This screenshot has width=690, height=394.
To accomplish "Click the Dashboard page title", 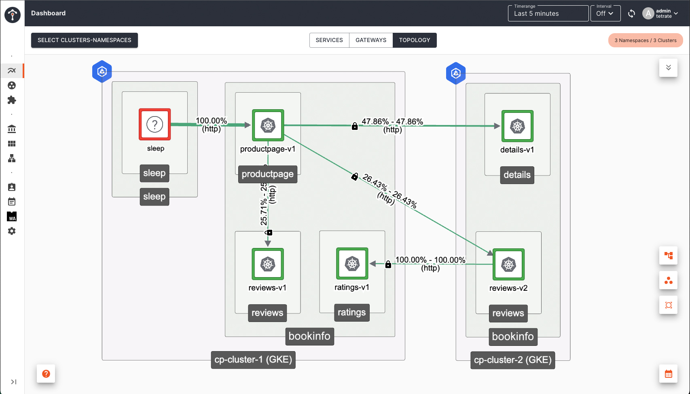I will tap(49, 13).
